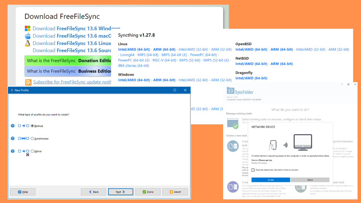Image resolution: width=361 pixels, height=203 pixels.
Task: Download Syncthing Dragonfly Intel/AMD (64-bit)
Action: [251, 78]
